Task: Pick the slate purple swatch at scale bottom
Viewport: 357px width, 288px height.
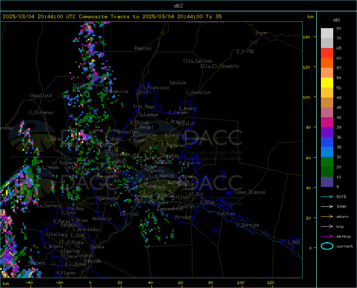Action: coord(327,182)
